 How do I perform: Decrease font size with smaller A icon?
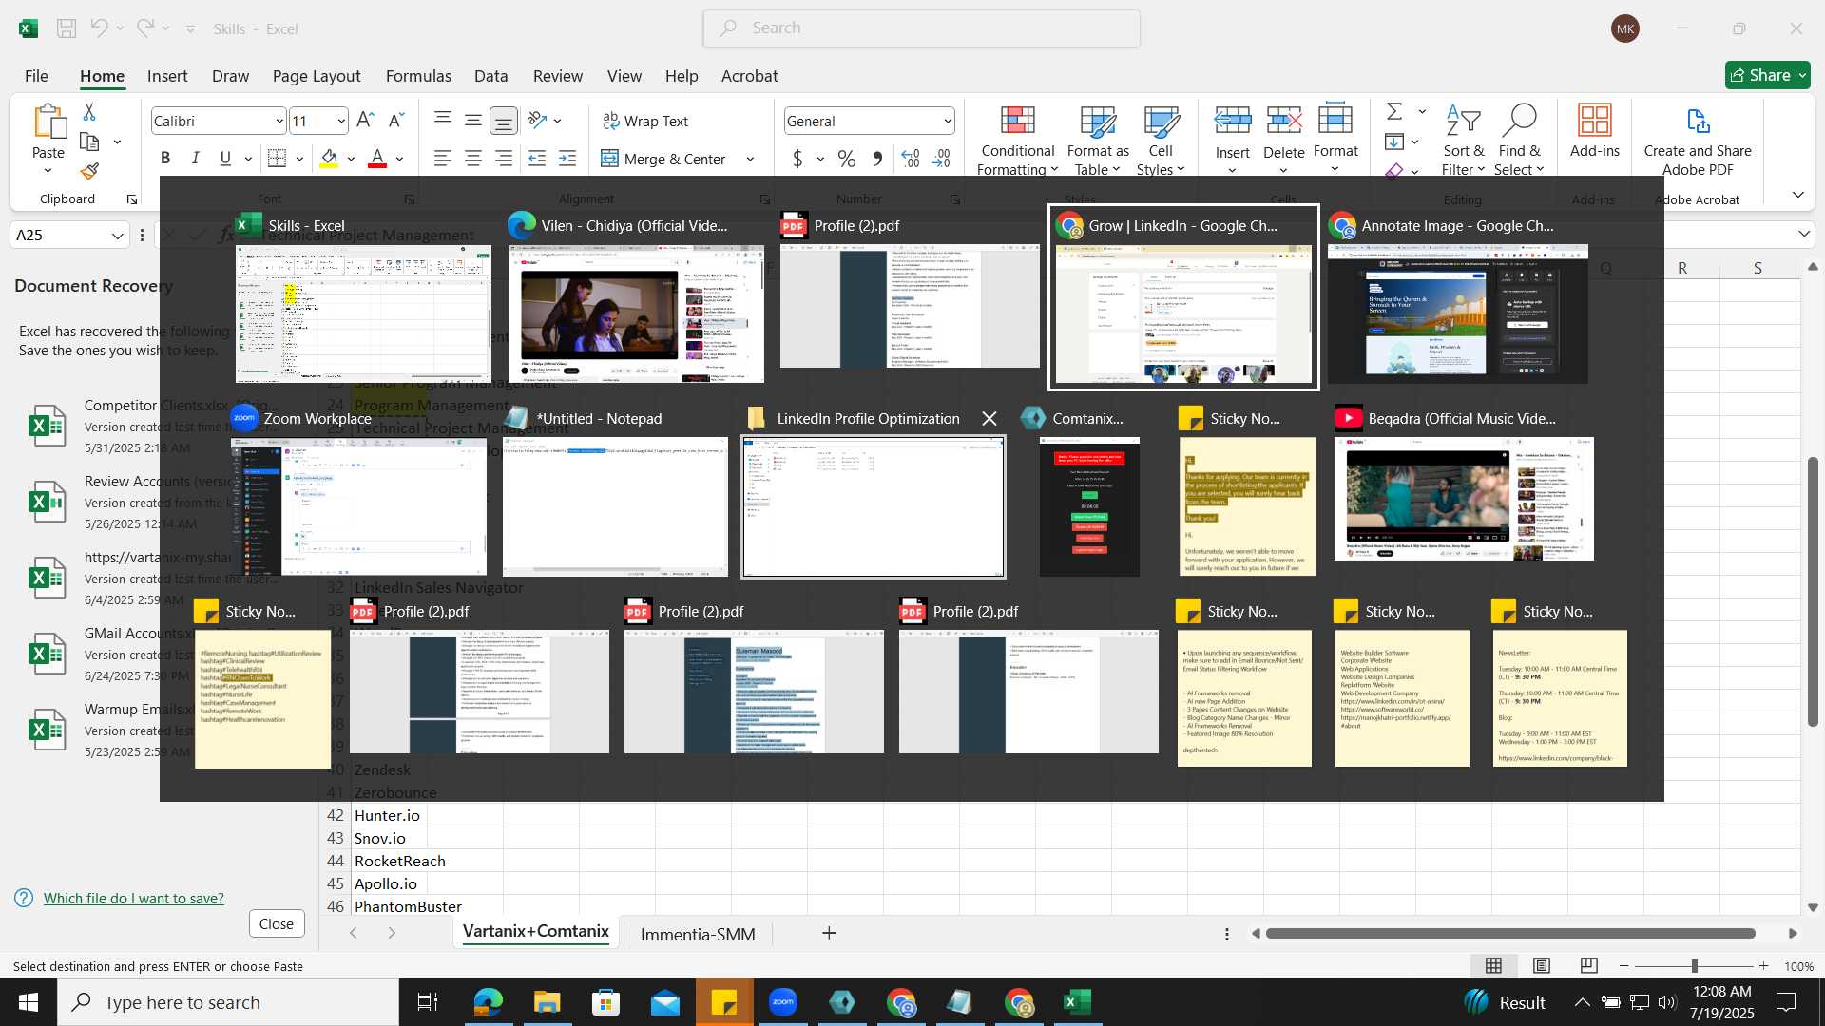(396, 121)
